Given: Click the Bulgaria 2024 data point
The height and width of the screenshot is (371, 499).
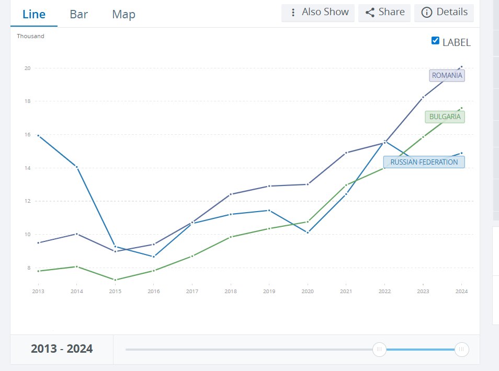Looking at the screenshot, I should [x=461, y=108].
